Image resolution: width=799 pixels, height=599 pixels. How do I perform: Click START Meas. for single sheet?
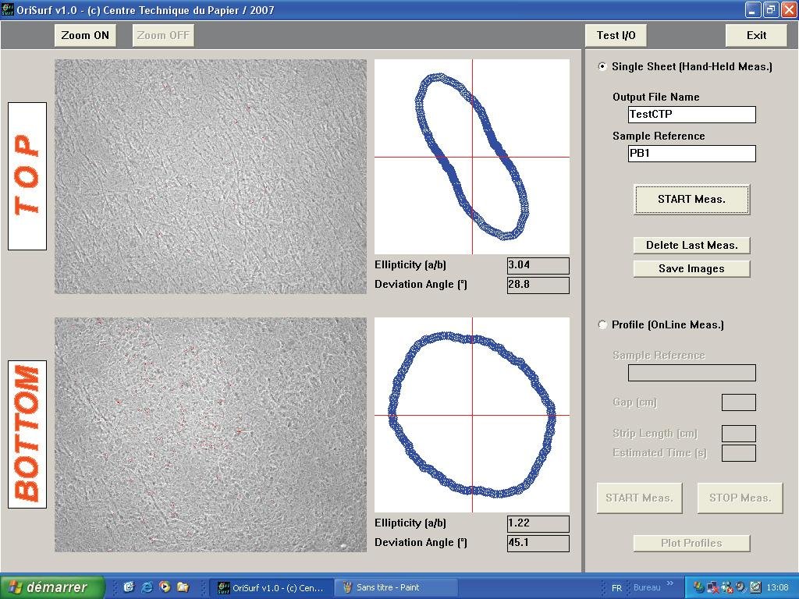click(691, 200)
